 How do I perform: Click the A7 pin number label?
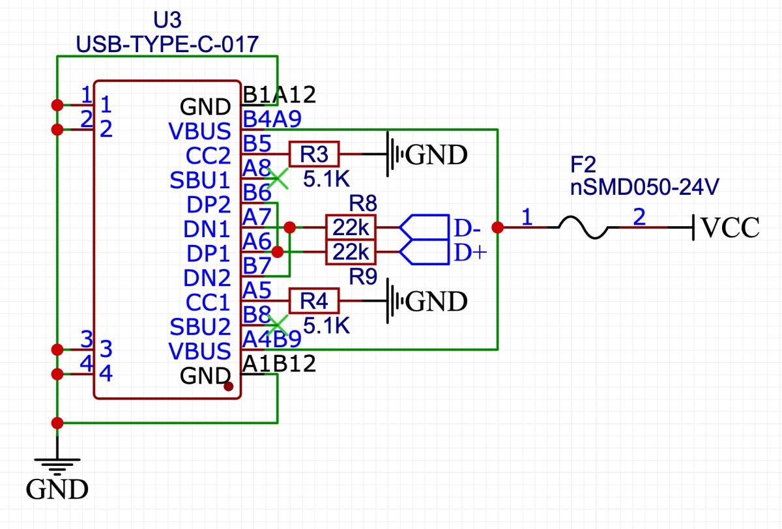[256, 217]
